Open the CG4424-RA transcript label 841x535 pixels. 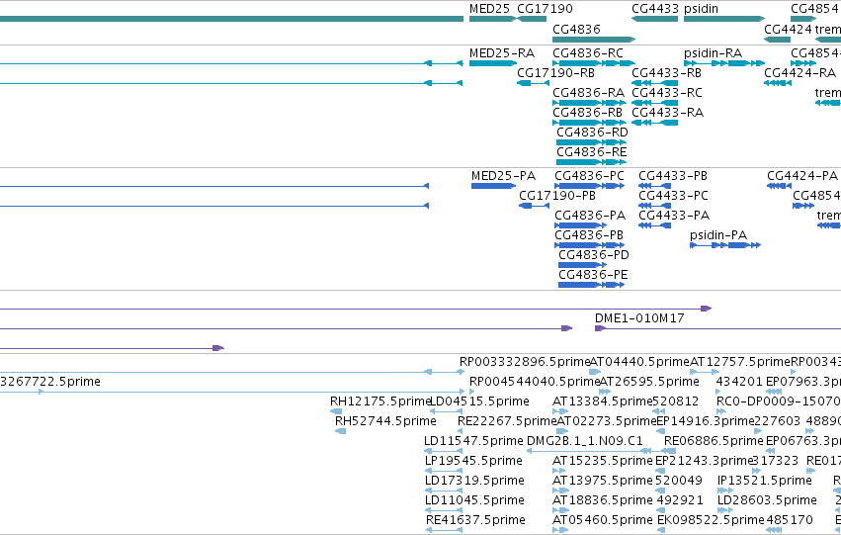[799, 73]
